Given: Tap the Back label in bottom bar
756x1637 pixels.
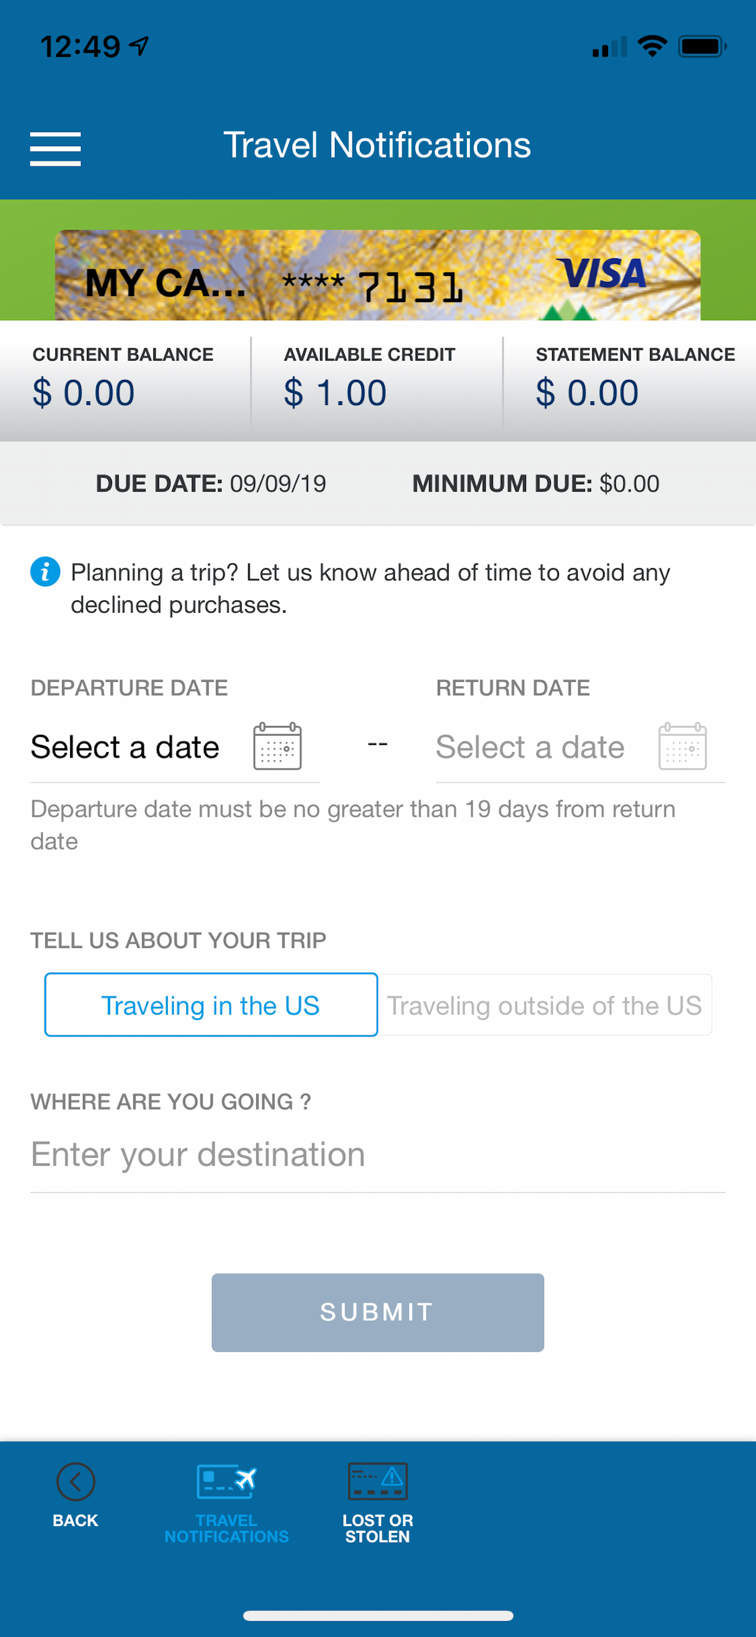Looking at the screenshot, I should pyautogui.click(x=75, y=1521).
